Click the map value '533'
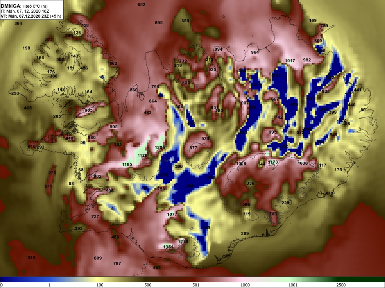This screenshot has height=288, width=385. tap(31, 258)
